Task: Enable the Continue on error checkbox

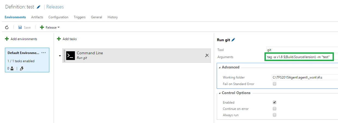Action: (275, 109)
